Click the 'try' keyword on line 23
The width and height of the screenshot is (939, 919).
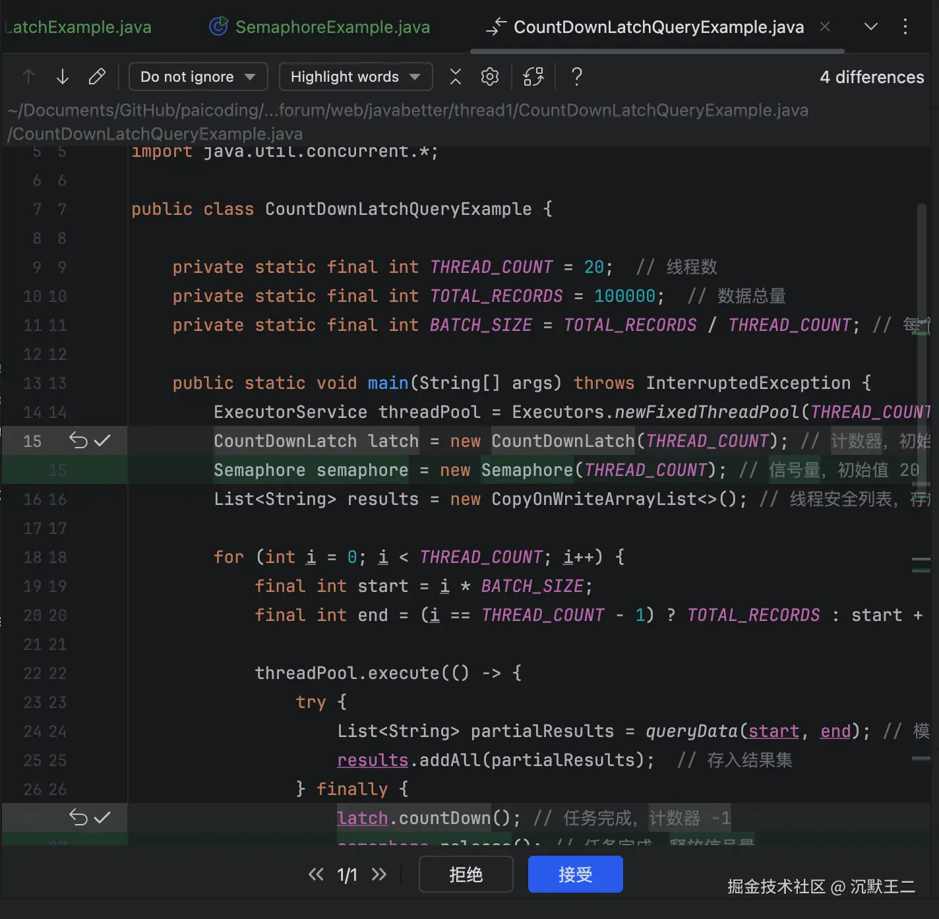(x=311, y=702)
